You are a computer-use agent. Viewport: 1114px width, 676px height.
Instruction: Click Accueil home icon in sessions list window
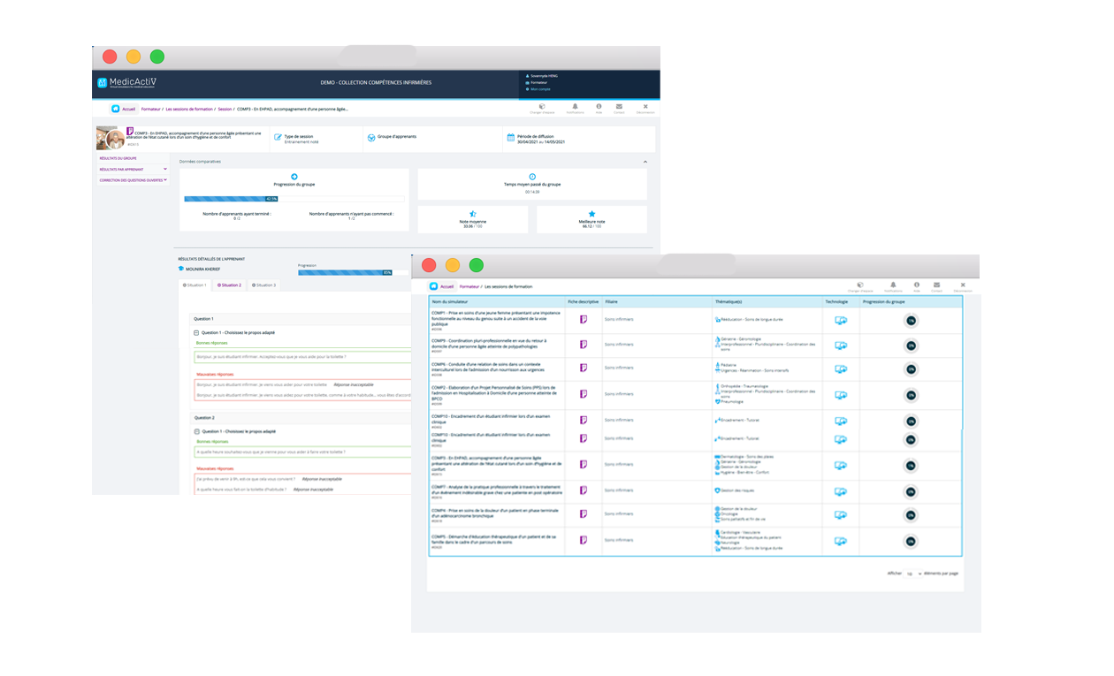pos(434,286)
